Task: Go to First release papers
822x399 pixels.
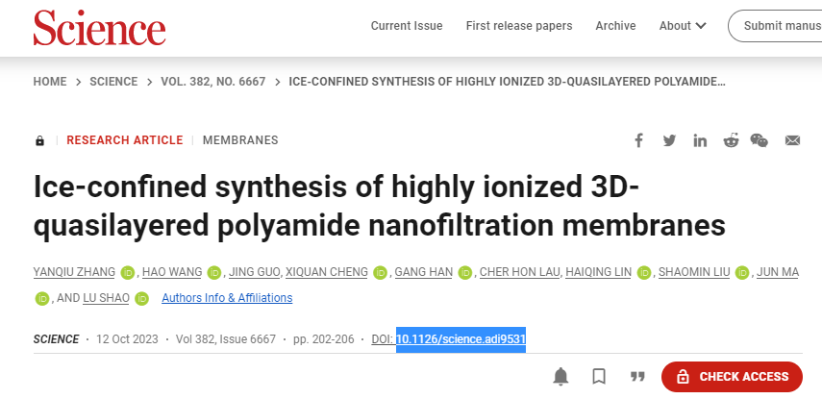Action: (x=519, y=26)
